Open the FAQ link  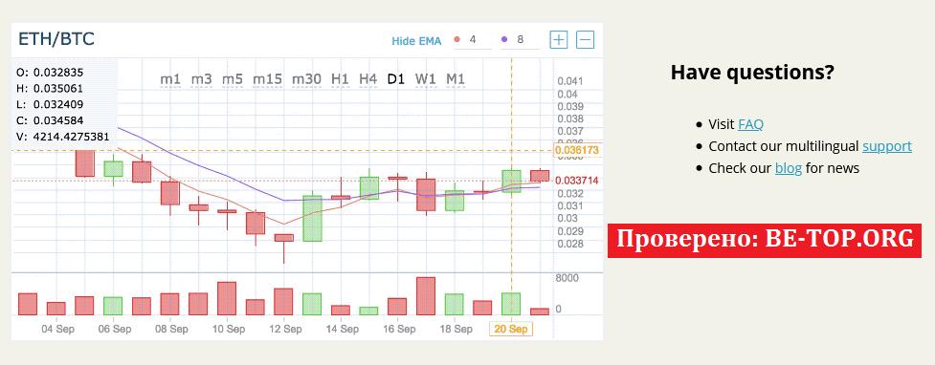tap(750, 124)
